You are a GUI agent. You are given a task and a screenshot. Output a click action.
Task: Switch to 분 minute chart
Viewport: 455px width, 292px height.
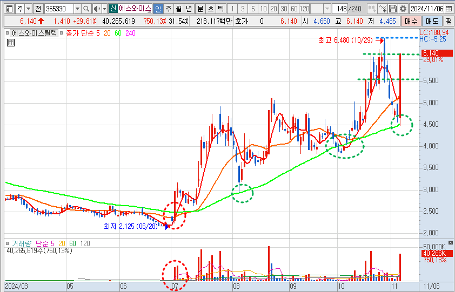(x=200, y=9)
